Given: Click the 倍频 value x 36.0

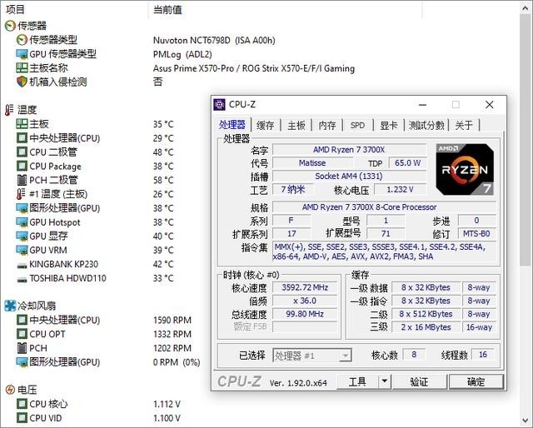Looking at the screenshot, I should pyautogui.click(x=305, y=301).
